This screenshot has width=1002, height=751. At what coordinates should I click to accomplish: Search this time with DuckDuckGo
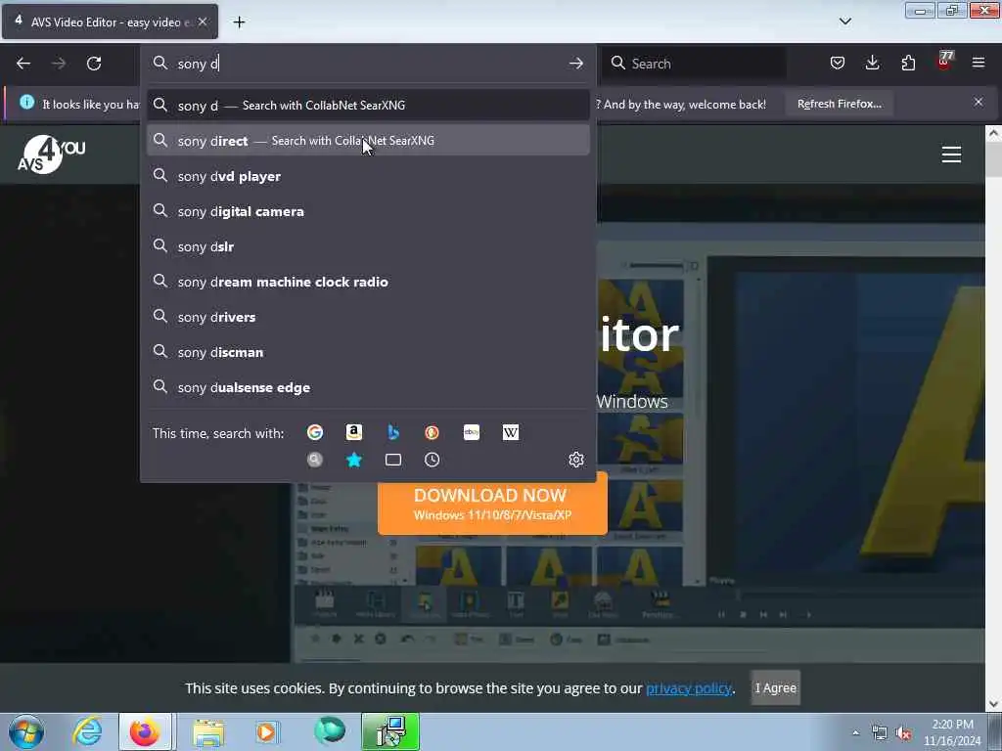point(432,432)
